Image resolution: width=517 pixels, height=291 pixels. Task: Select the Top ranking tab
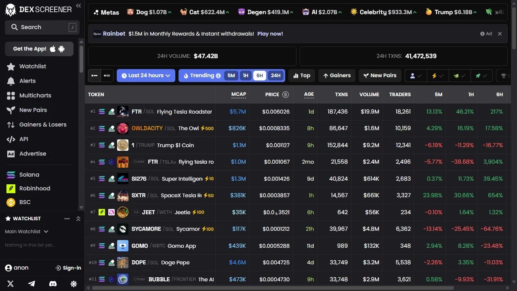[x=302, y=76]
